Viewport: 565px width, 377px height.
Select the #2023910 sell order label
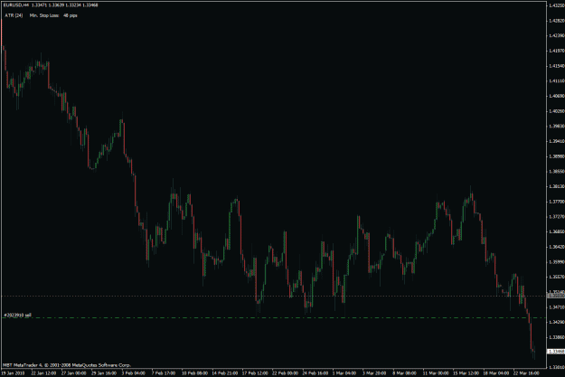[18, 315]
